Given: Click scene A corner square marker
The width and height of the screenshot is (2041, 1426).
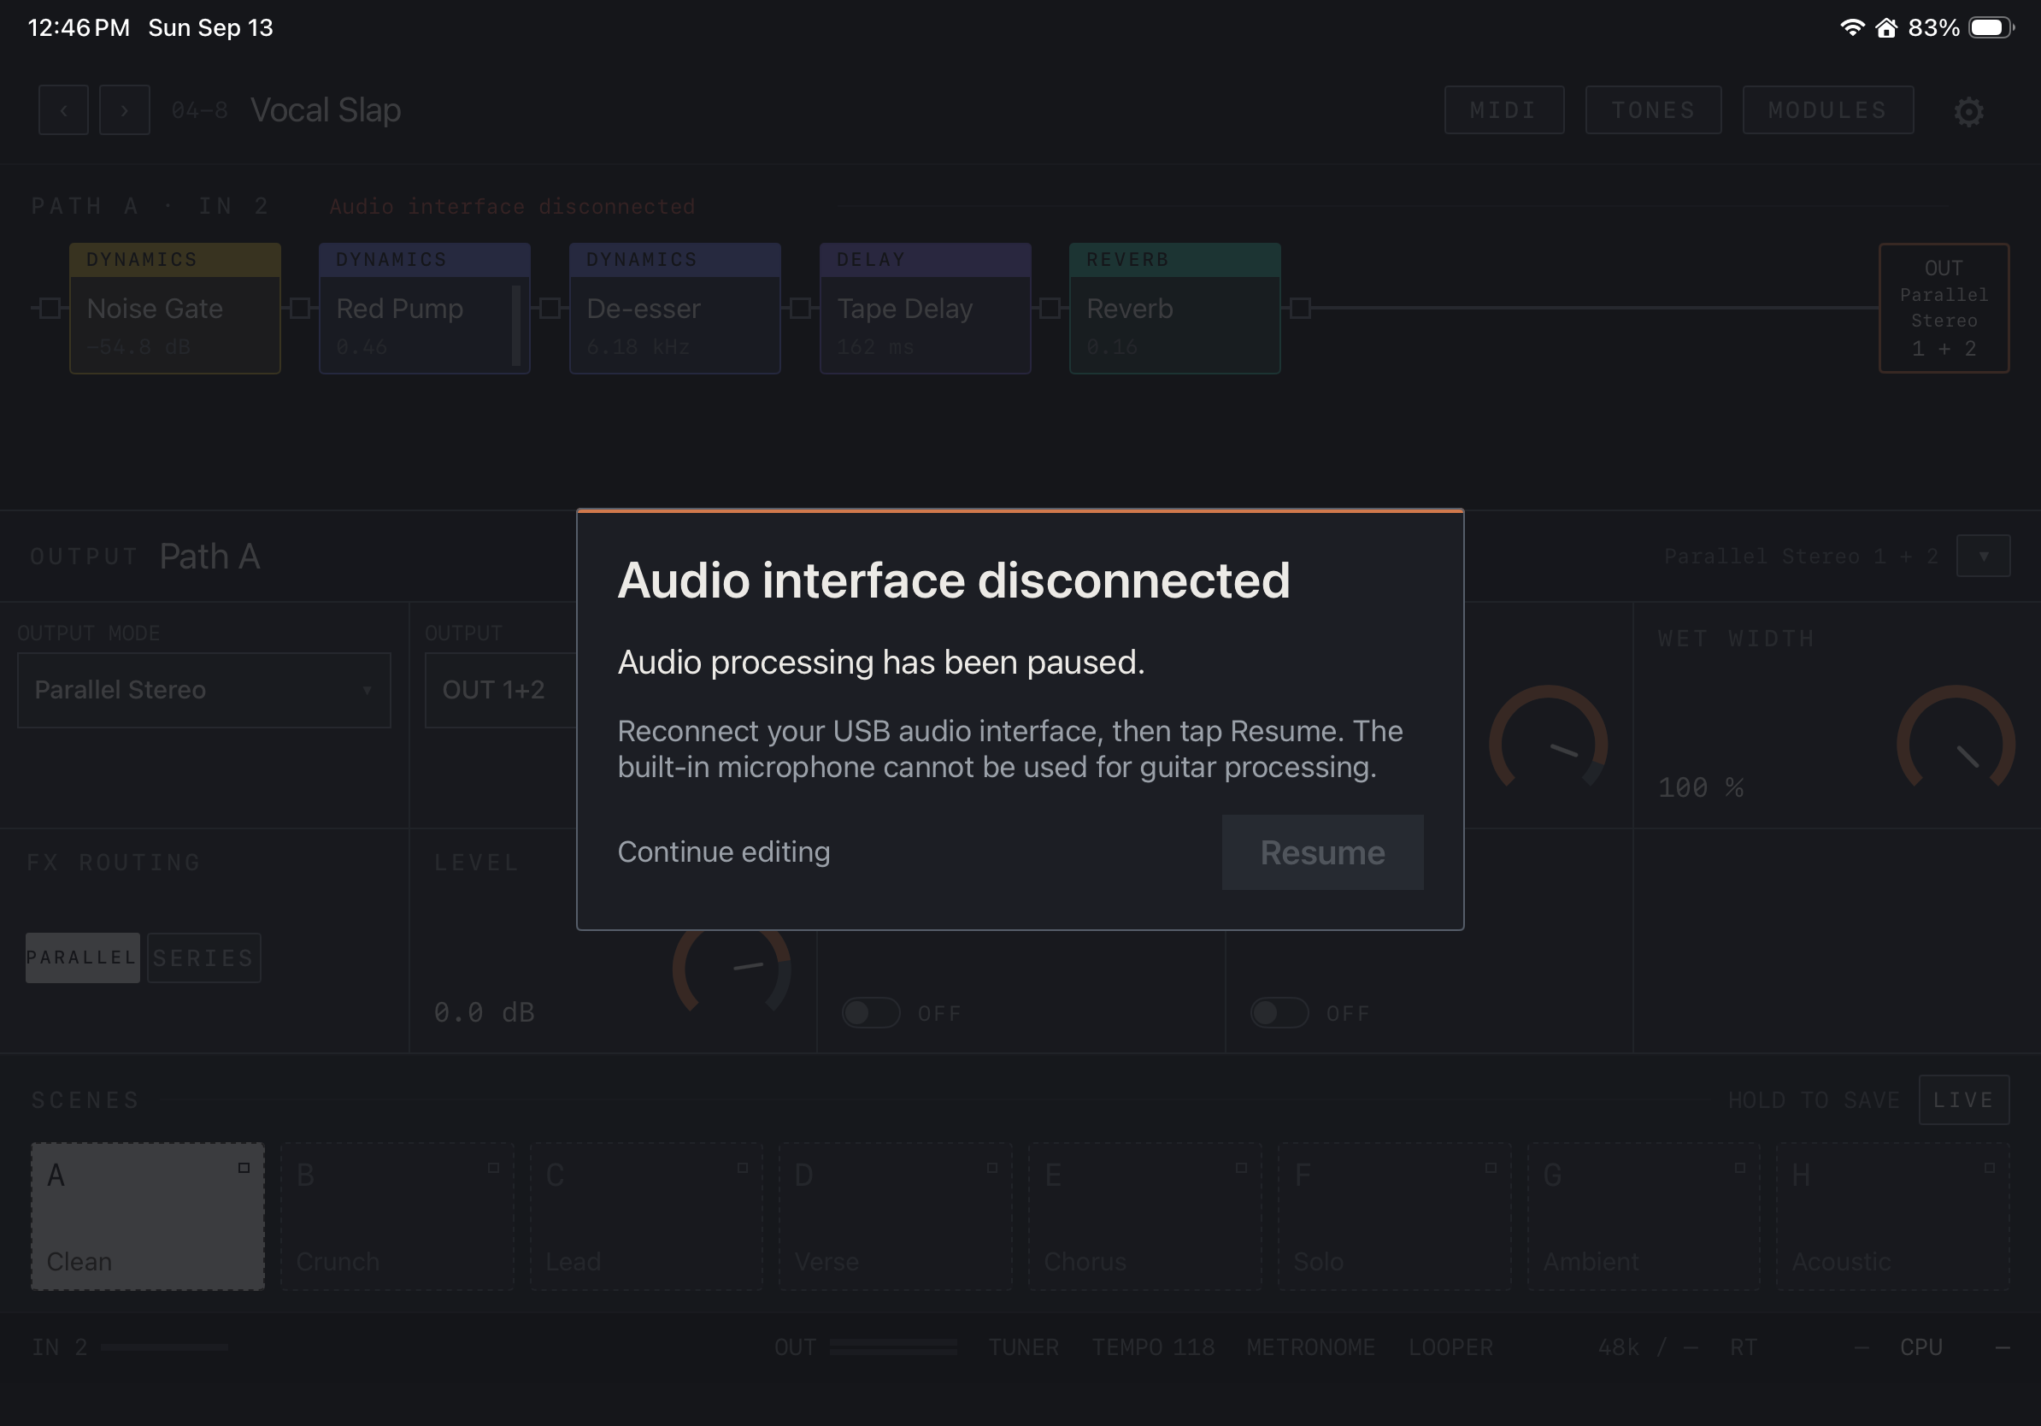Looking at the screenshot, I should [244, 1168].
